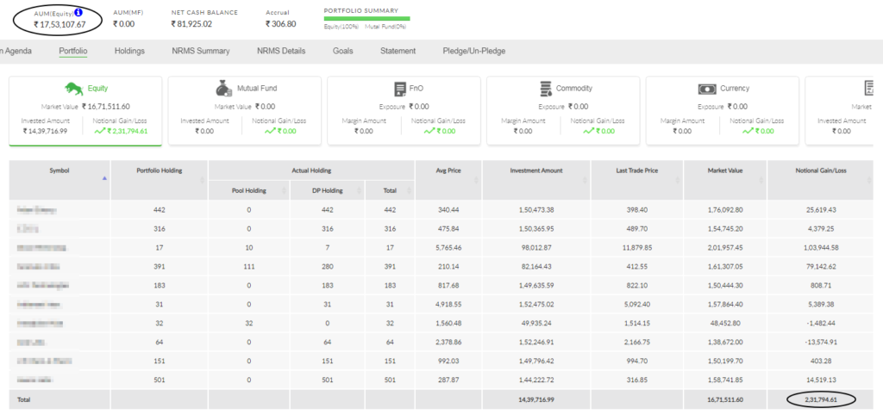Sort by Notional Gain/Loss column arrow
The image size is (883, 414).
pyautogui.click(x=867, y=180)
